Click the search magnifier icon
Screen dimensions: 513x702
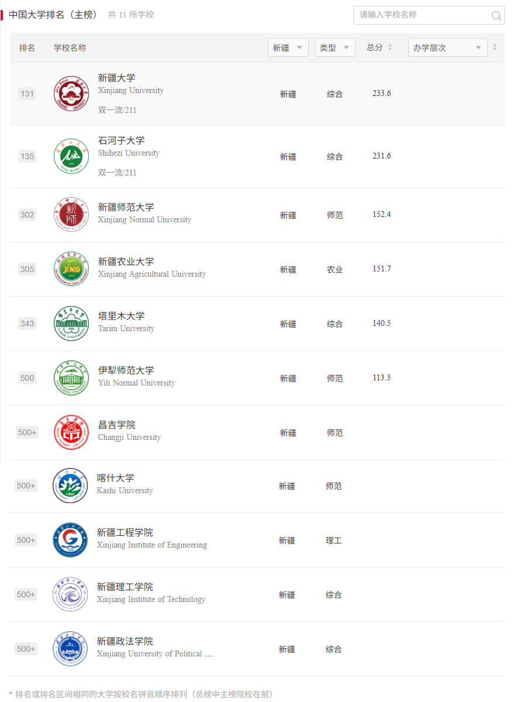[496, 16]
